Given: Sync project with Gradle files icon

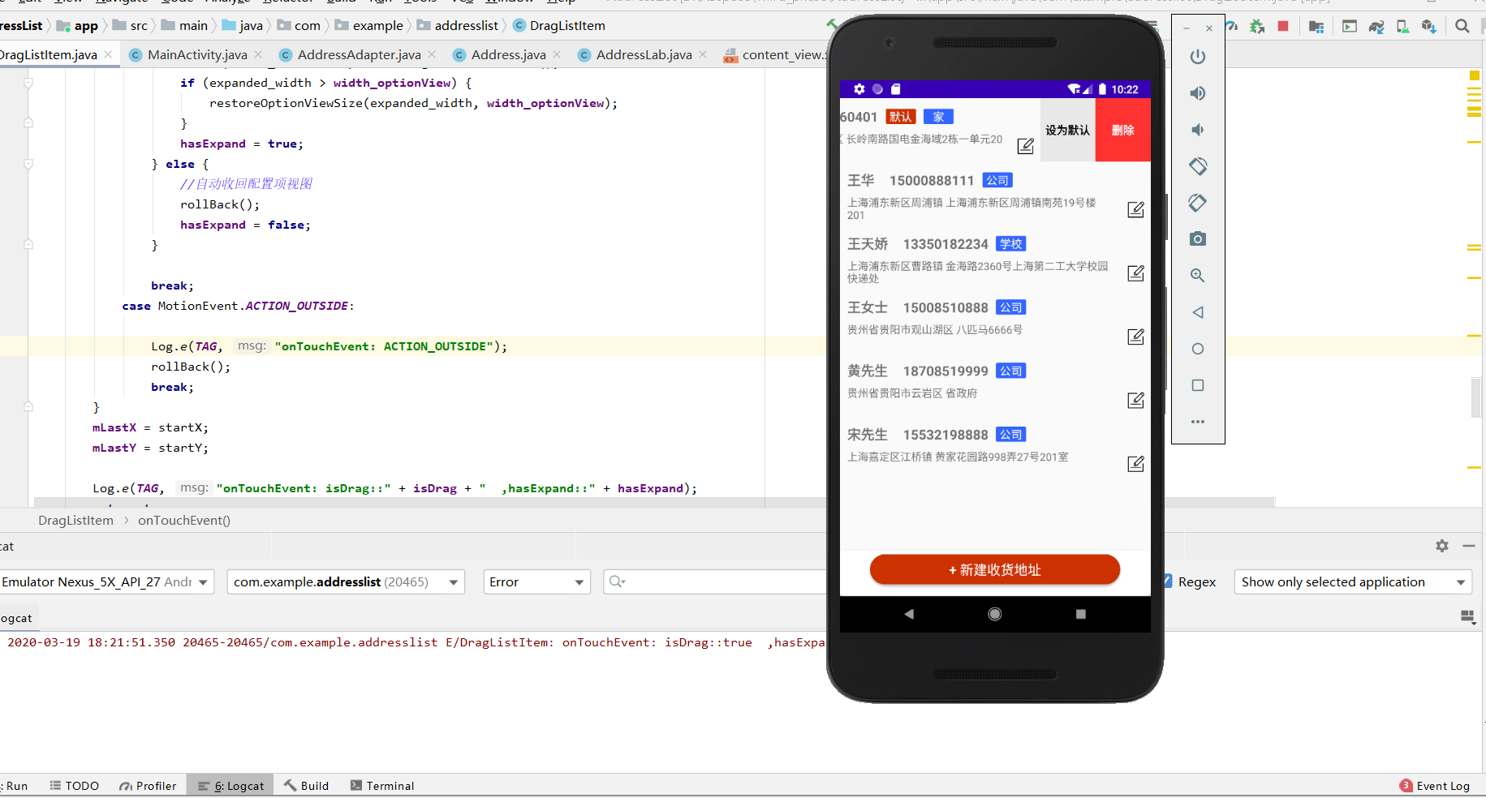Looking at the screenshot, I should [1376, 26].
